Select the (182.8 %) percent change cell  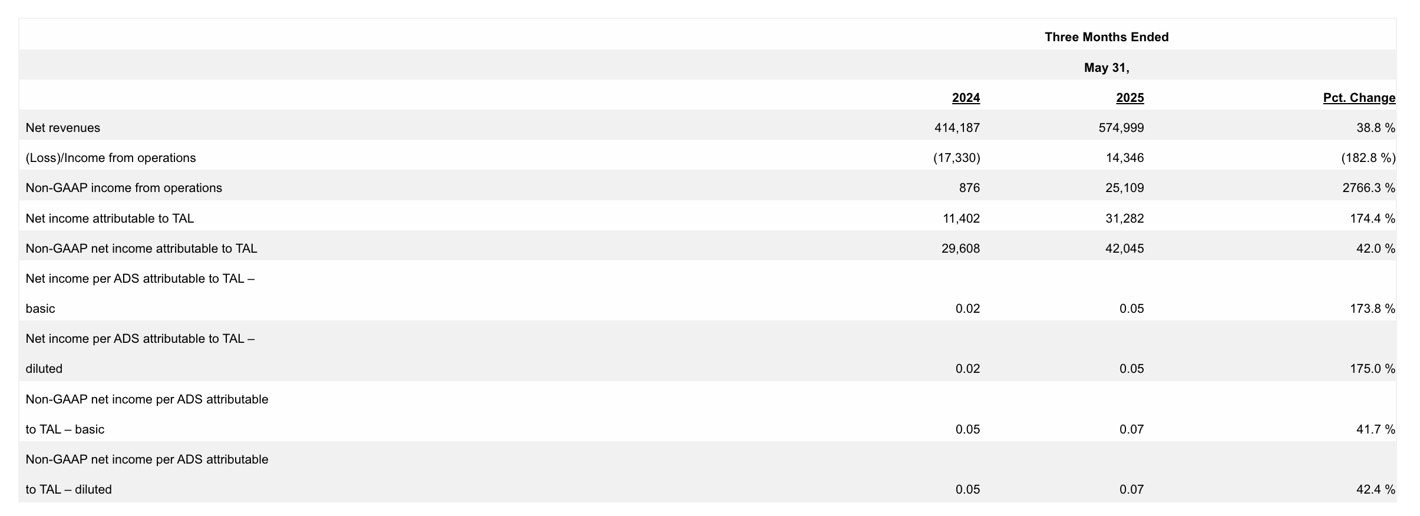(1368, 158)
